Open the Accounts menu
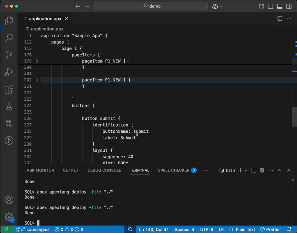 (9, 200)
